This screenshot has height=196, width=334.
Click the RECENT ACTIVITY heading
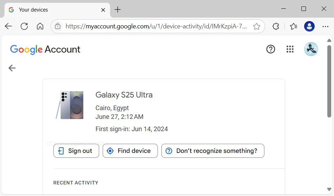(x=76, y=183)
